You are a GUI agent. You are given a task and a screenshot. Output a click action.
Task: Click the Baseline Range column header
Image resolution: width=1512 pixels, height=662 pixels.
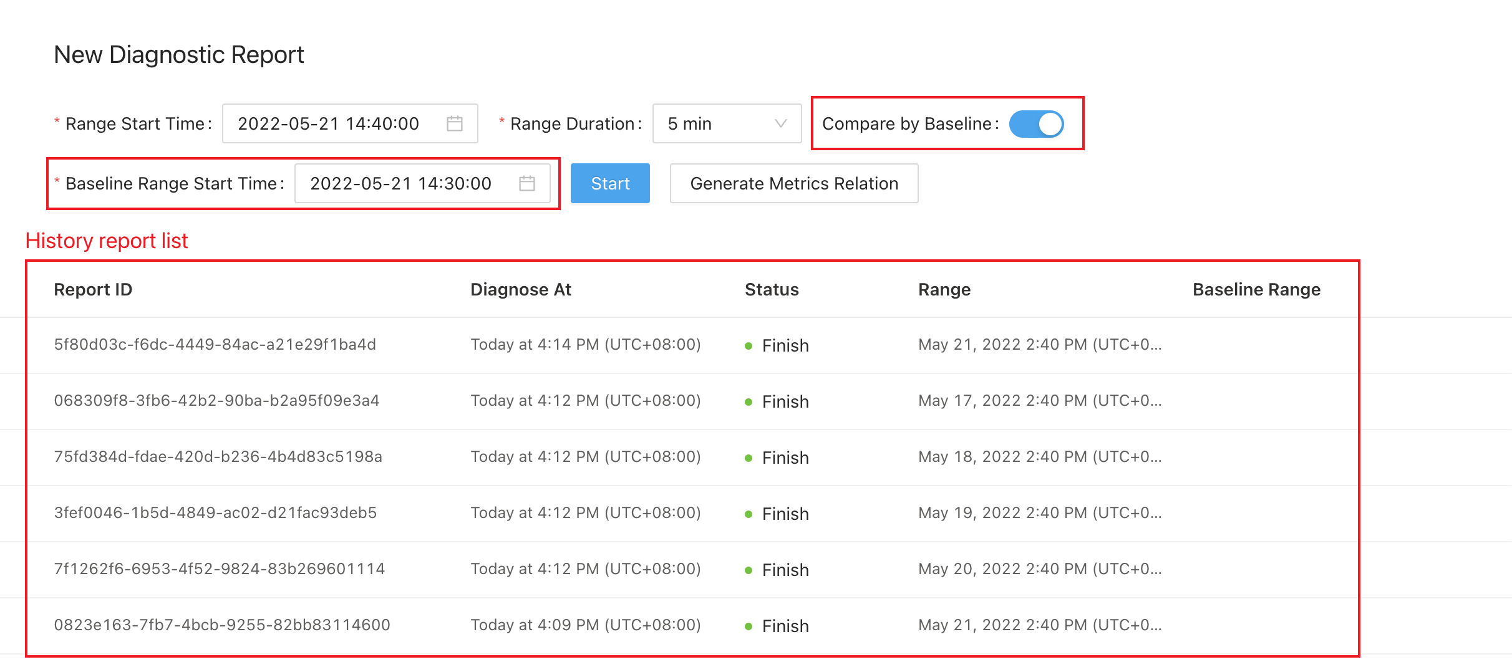[x=1256, y=289]
